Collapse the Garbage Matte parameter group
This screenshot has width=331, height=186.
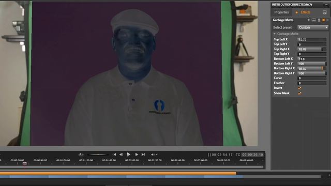click(275, 34)
